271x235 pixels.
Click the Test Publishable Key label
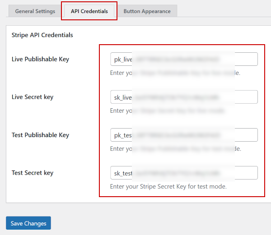coord(40,135)
